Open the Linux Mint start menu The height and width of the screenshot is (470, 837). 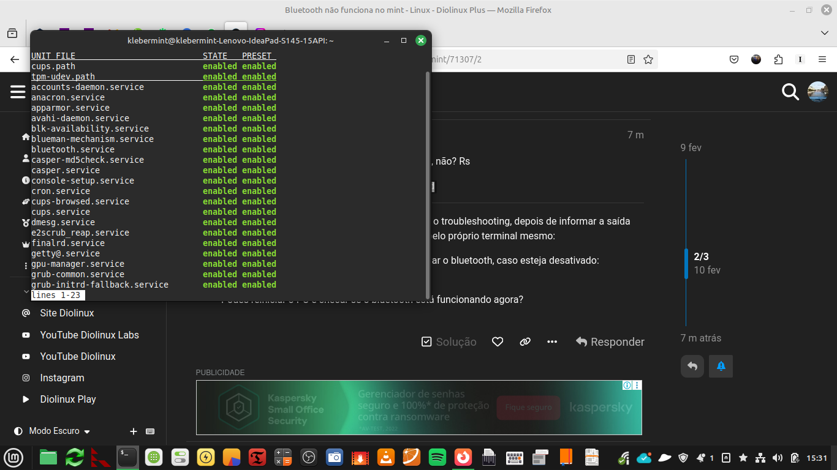point(13,457)
